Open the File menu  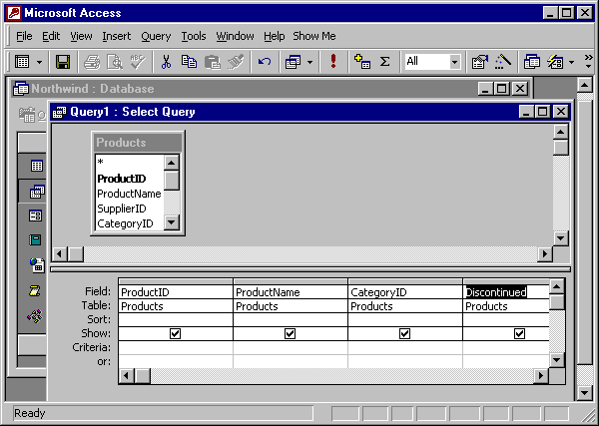(x=24, y=36)
